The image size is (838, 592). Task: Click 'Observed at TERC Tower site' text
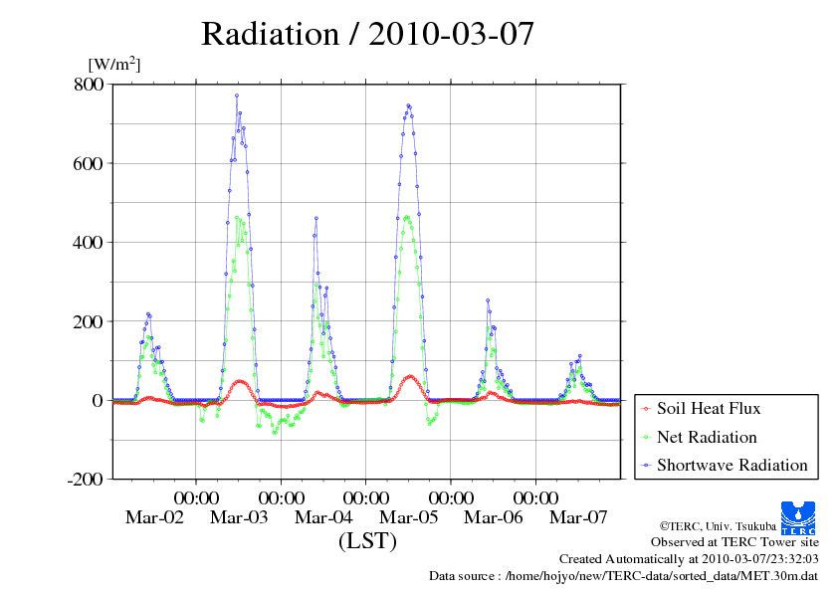[734, 542]
